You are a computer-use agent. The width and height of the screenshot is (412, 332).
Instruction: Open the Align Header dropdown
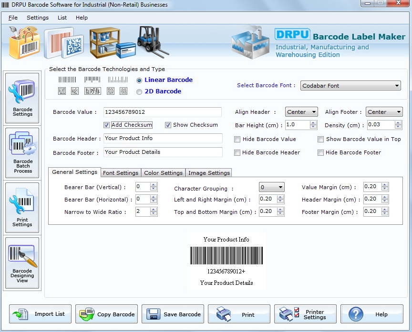pos(301,112)
